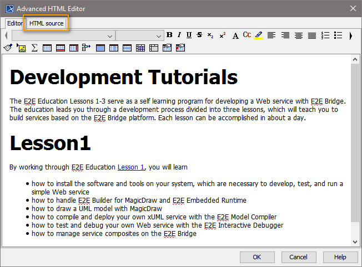Apply strikethrough to text
Image resolution: width=362 pixels, height=267 pixels.
point(199,35)
